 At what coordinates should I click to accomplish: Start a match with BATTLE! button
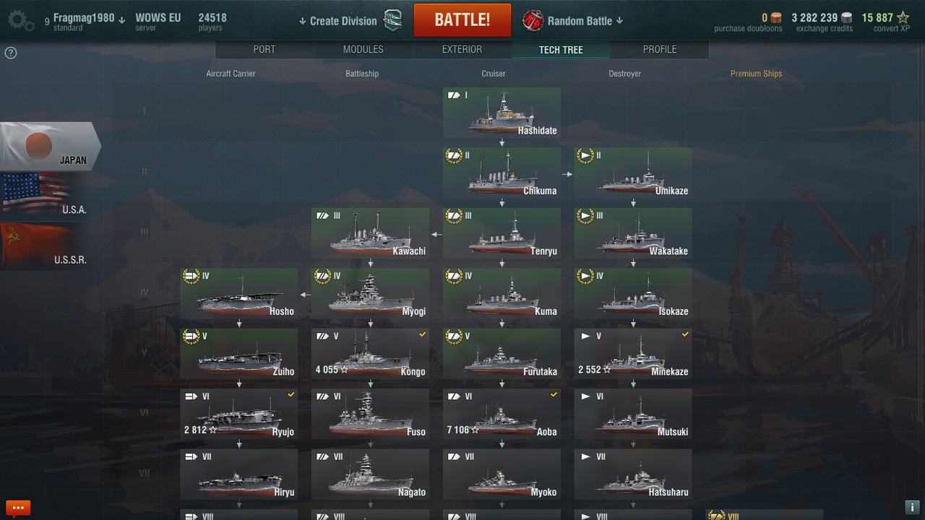[462, 19]
